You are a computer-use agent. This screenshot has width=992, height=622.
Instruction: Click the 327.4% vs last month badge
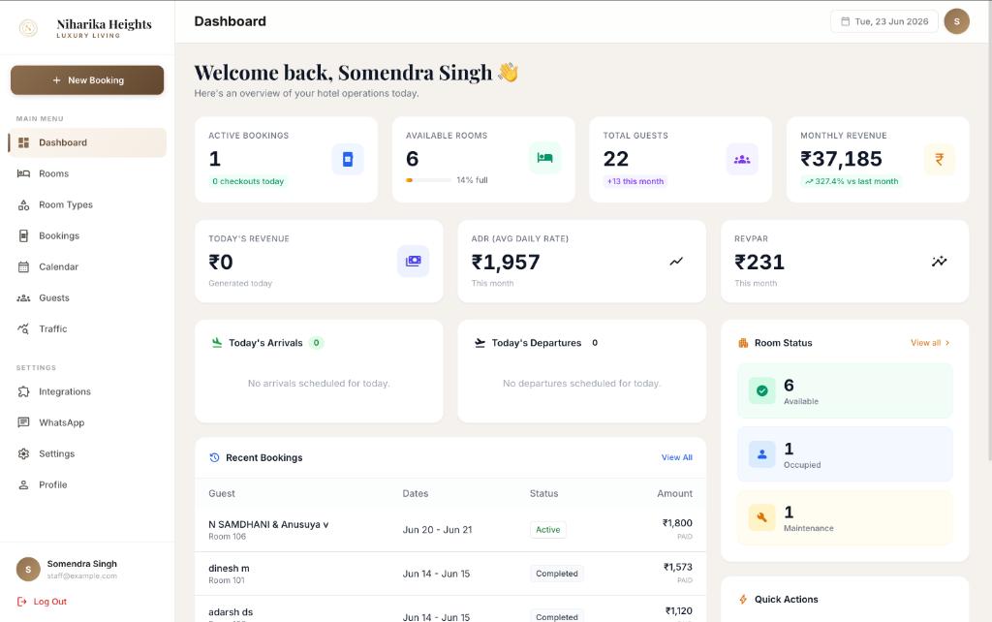click(x=851, y=181)
